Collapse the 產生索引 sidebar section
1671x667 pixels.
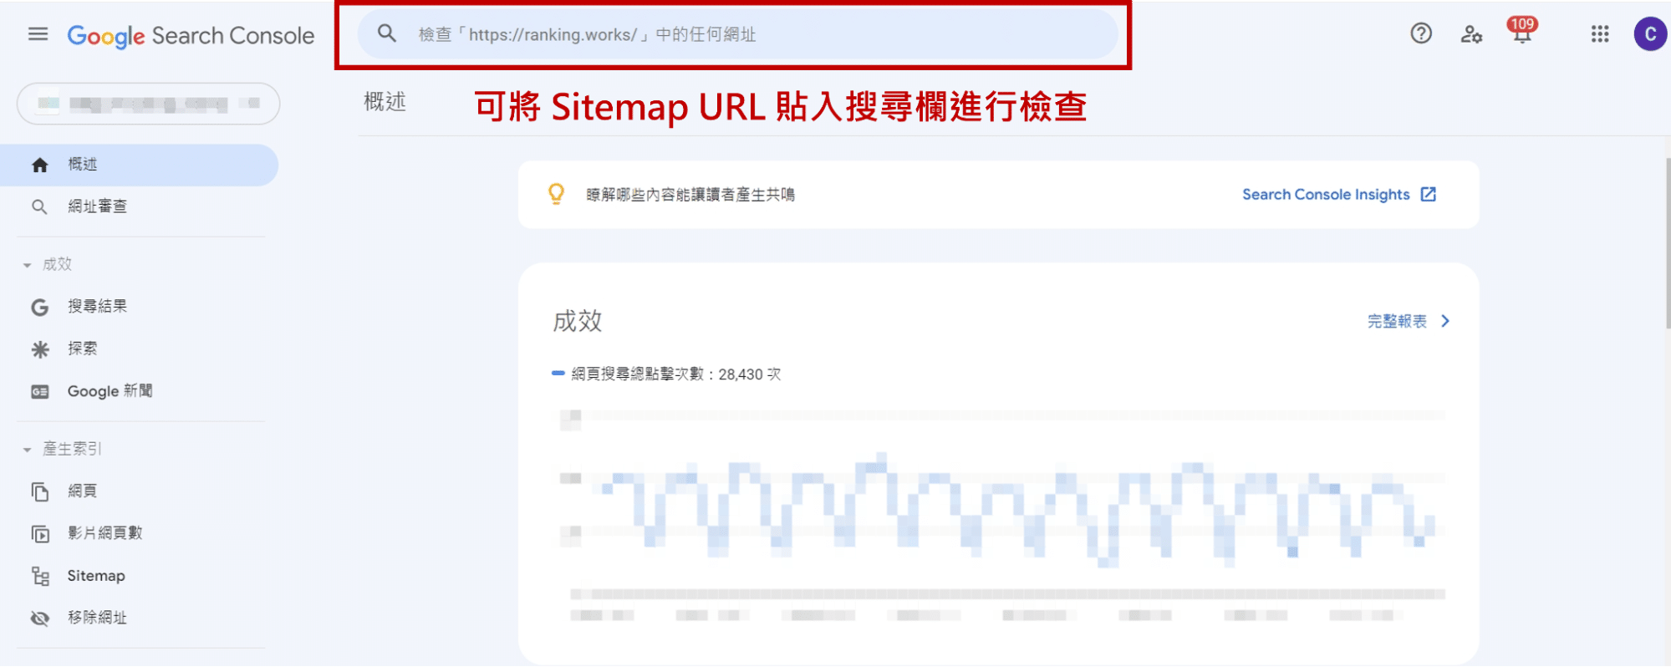point(28,450)
